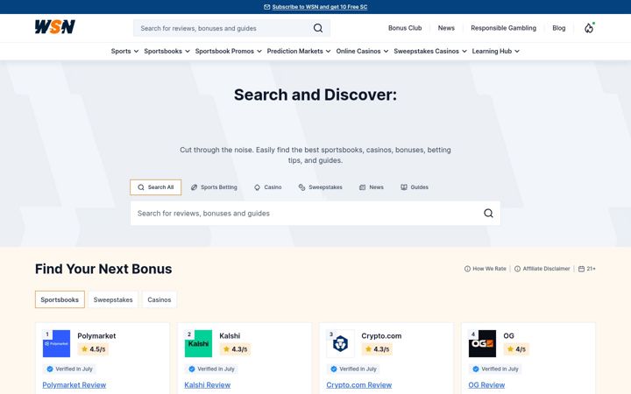This screenshot has width=631, height=394.
Task: Click the Crypto.com card title
Action: click(381, 335)
